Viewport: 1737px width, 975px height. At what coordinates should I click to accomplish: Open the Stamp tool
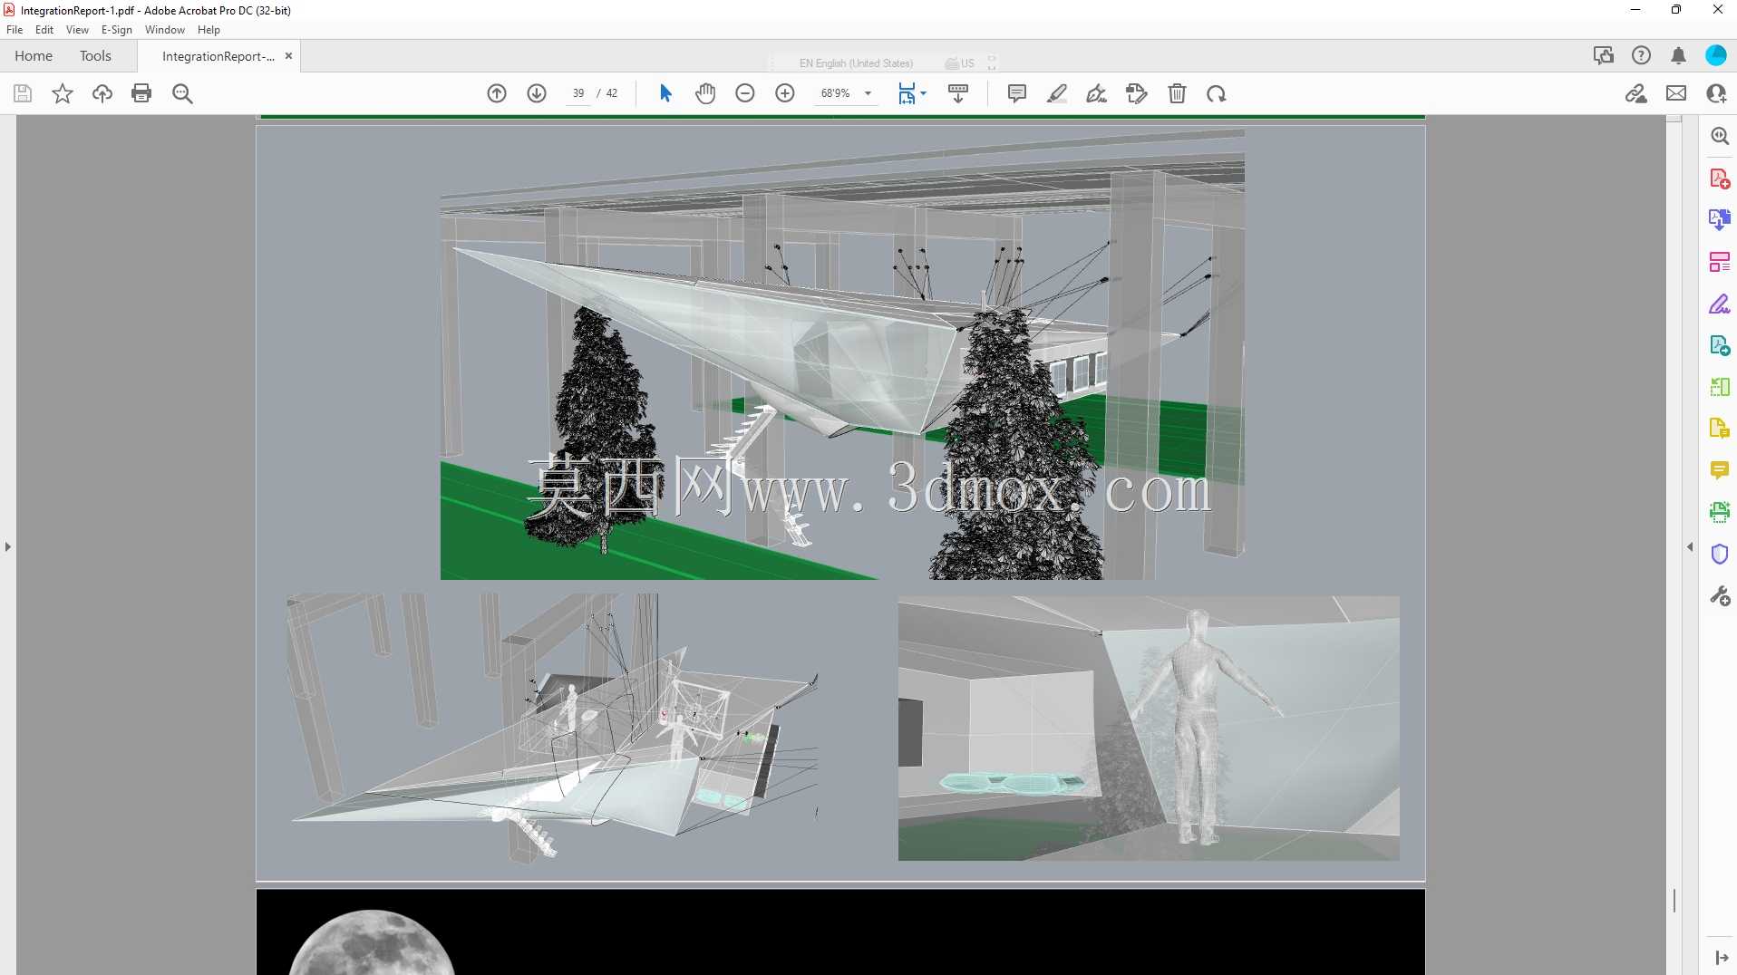[1137, 93]
